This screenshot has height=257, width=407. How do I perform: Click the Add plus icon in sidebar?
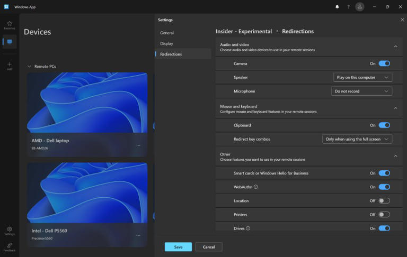(10, 66)
